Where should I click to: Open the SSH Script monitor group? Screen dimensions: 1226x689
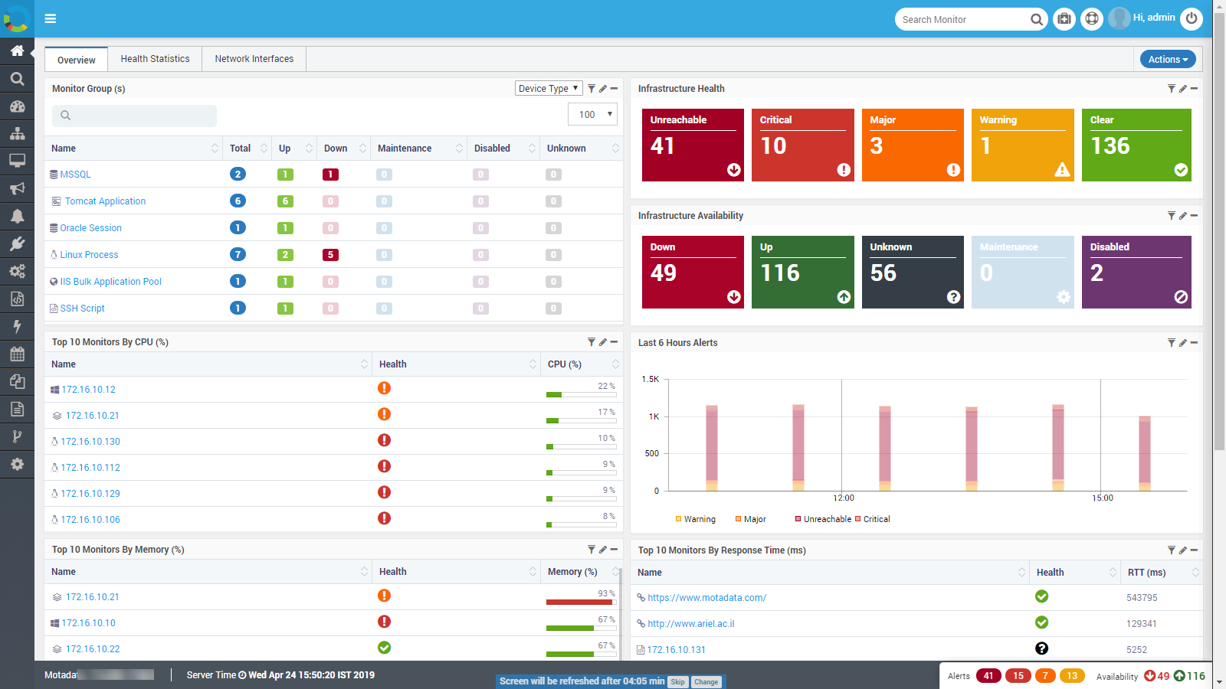point(82,309)
